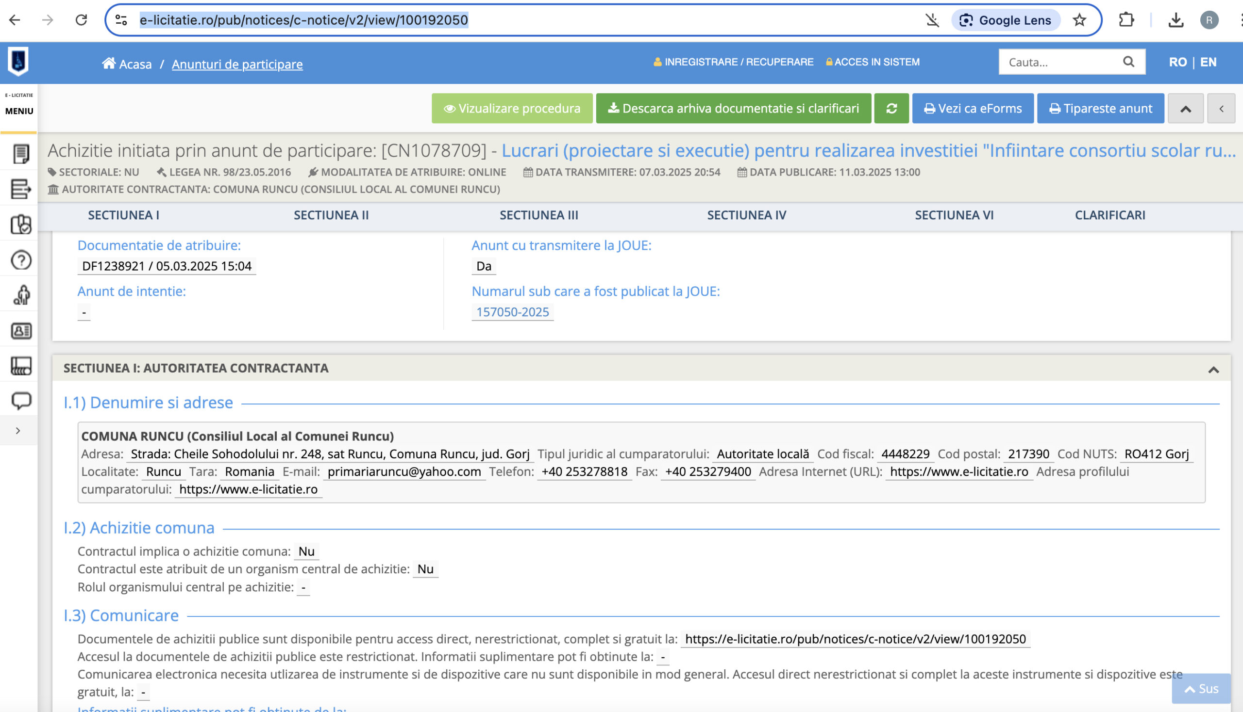Bookmark page with star icon
This screenshot has width=1243, height=712.
coord(1079,20)
